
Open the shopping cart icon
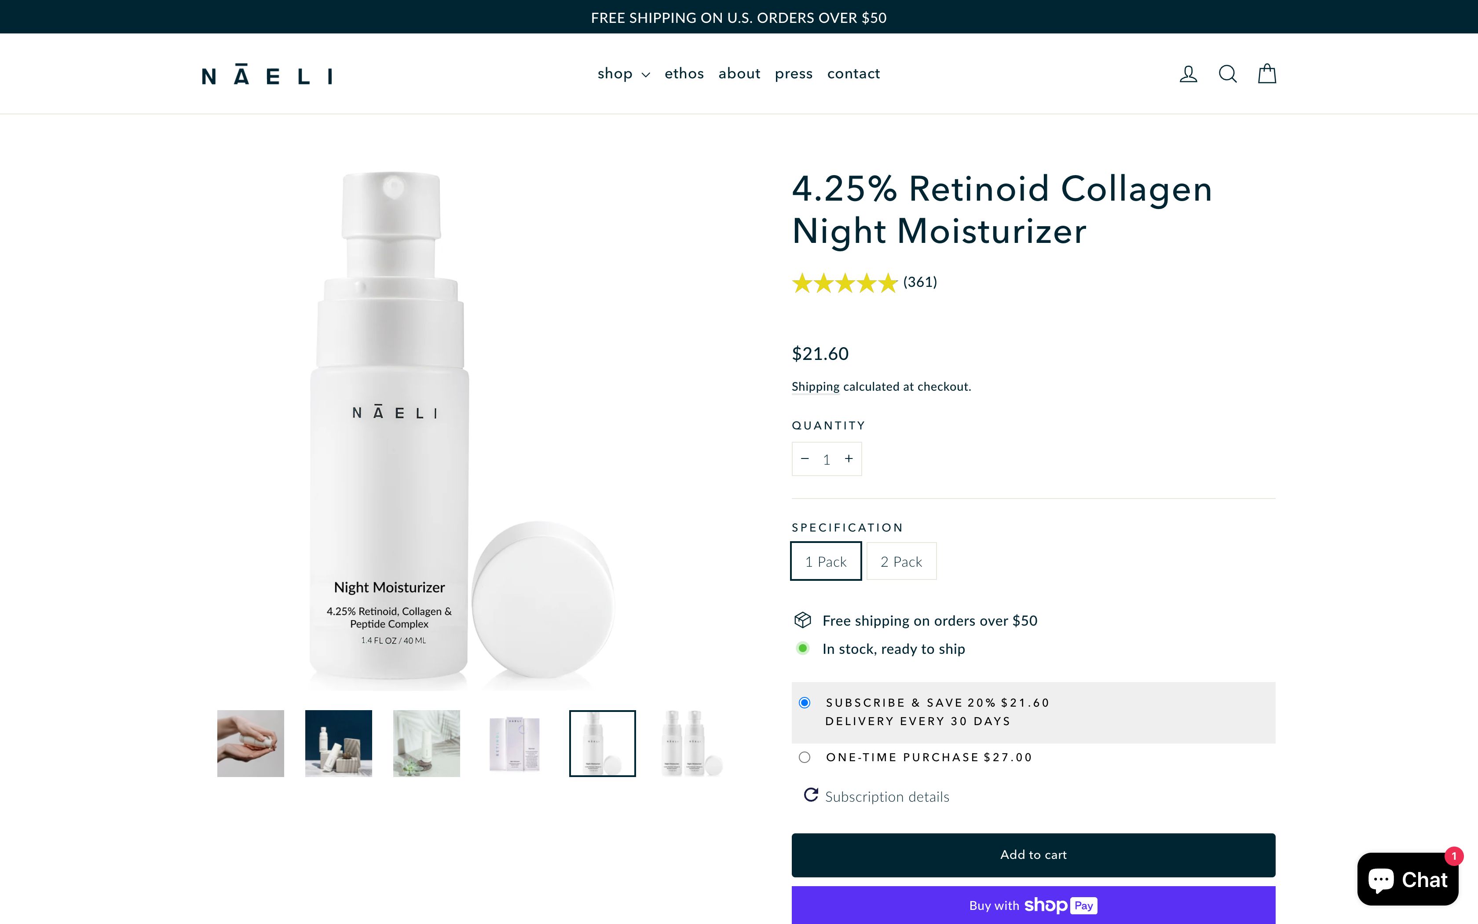click(x=1266, y=73)
